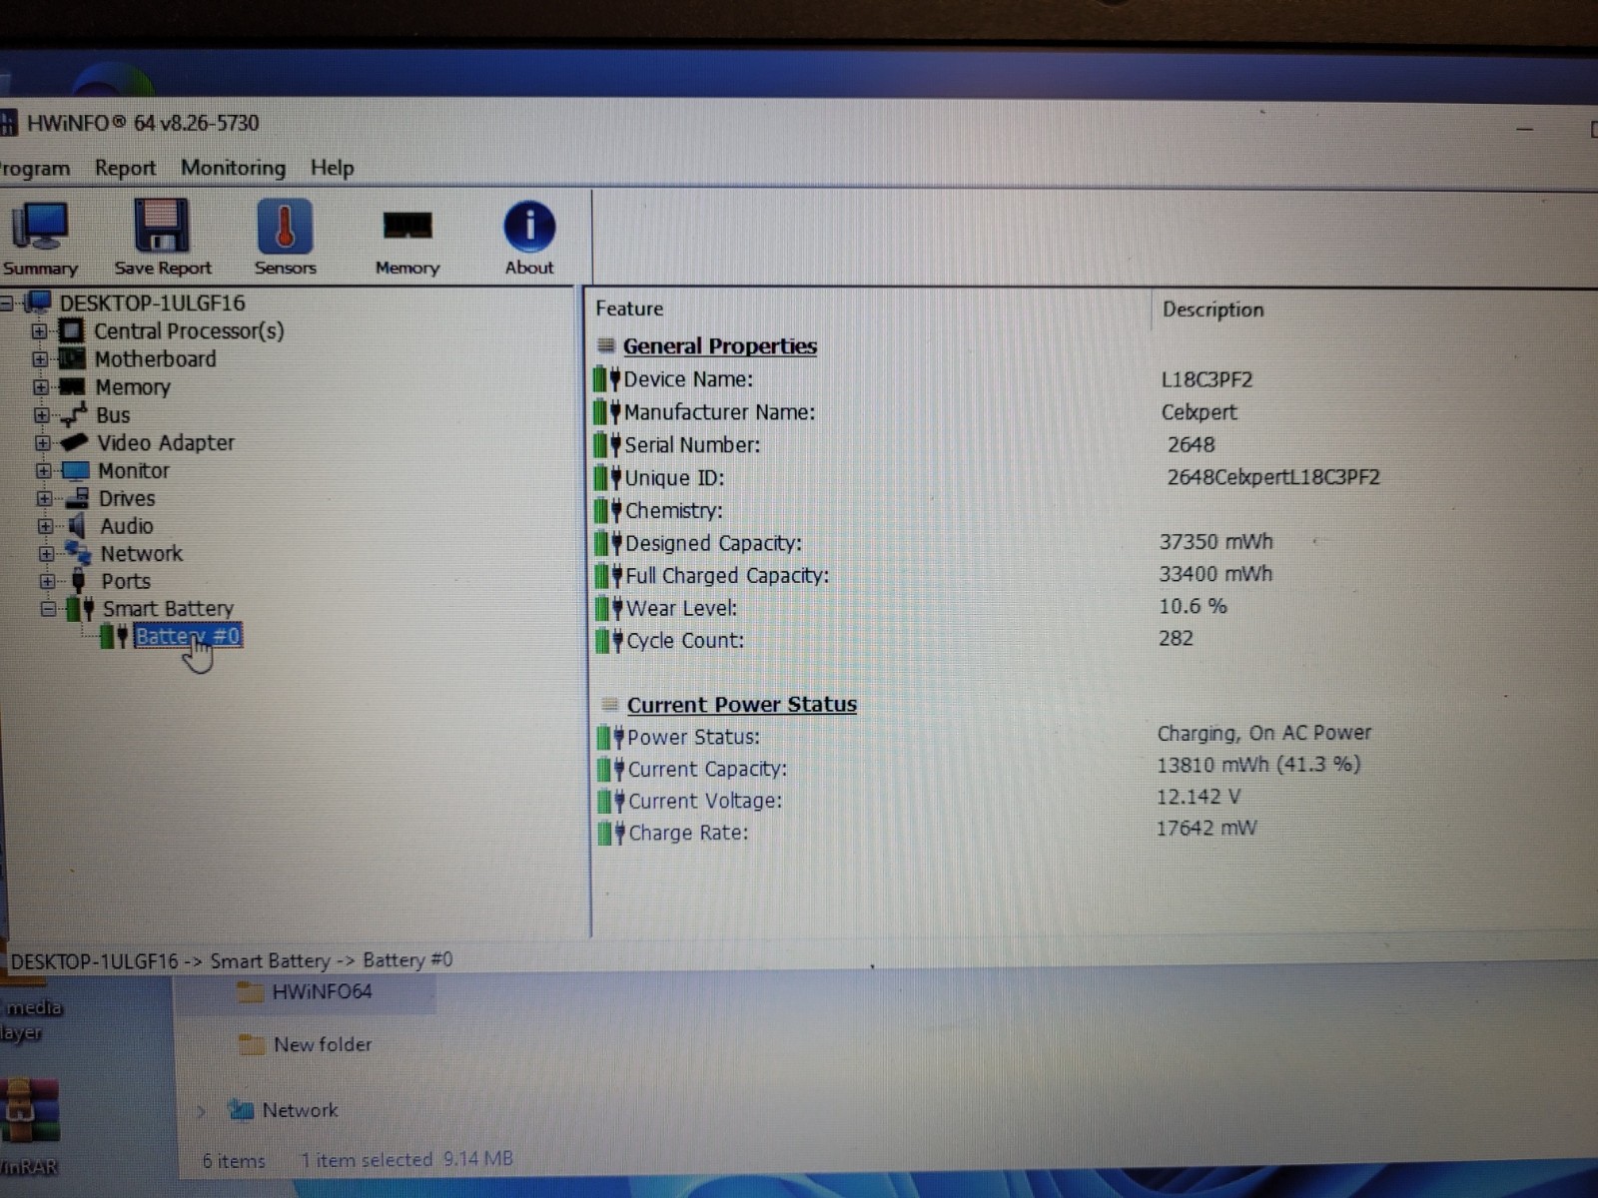Select the Audio speaker icon
This screenshot has height=1198, width=1598.
pos(78,526)
